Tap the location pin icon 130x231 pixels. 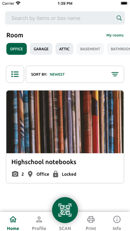[30, 174]
